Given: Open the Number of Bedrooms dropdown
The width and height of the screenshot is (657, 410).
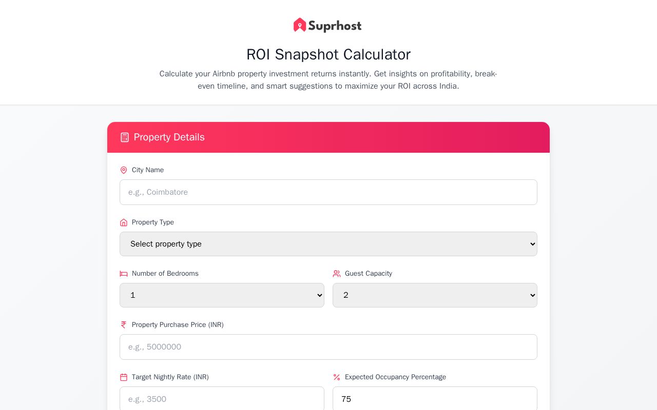Looking at the screenshot, I should [x=222, y=295].
